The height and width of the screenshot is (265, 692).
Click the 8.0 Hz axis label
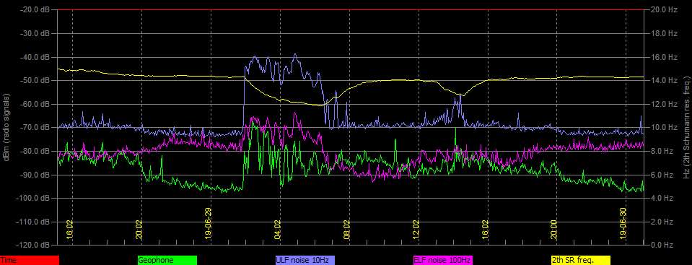click(662, 151)
